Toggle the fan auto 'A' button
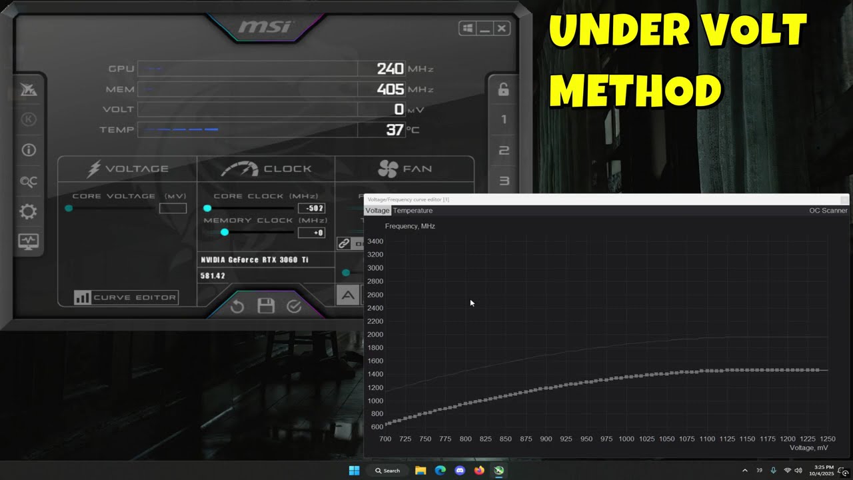853x480 pixels. [348, 295]
